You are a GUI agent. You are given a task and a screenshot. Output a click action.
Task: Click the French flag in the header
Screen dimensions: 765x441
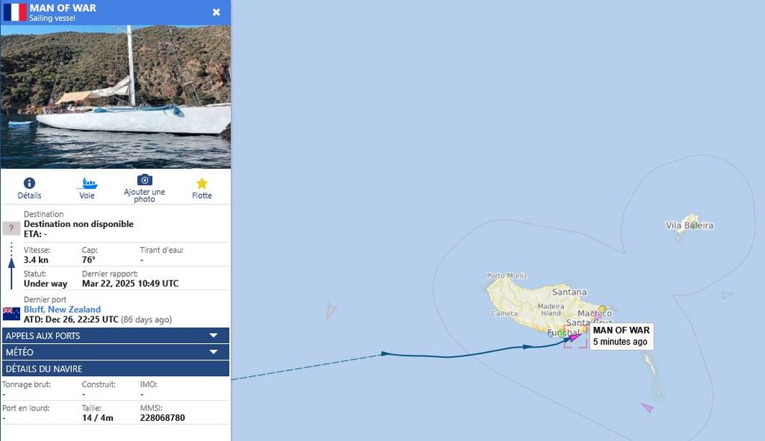15,12
